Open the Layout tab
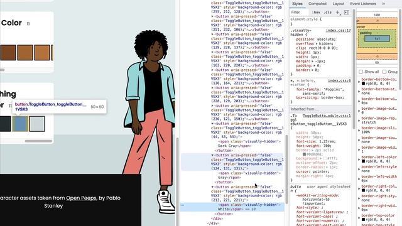 [x=339, y=4]
